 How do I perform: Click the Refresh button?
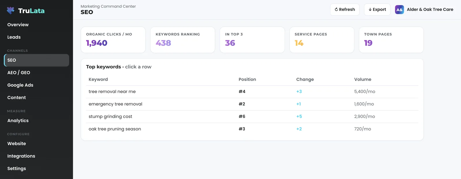click(345, 9)
